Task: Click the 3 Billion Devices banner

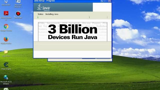Action: click(72, 32)
